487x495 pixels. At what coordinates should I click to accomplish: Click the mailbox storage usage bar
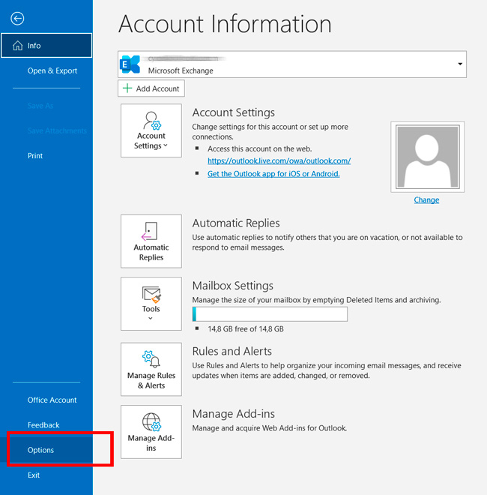[x=270, y=314]
